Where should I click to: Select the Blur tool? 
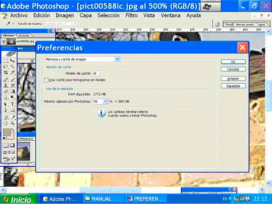[x=5, y=97]
